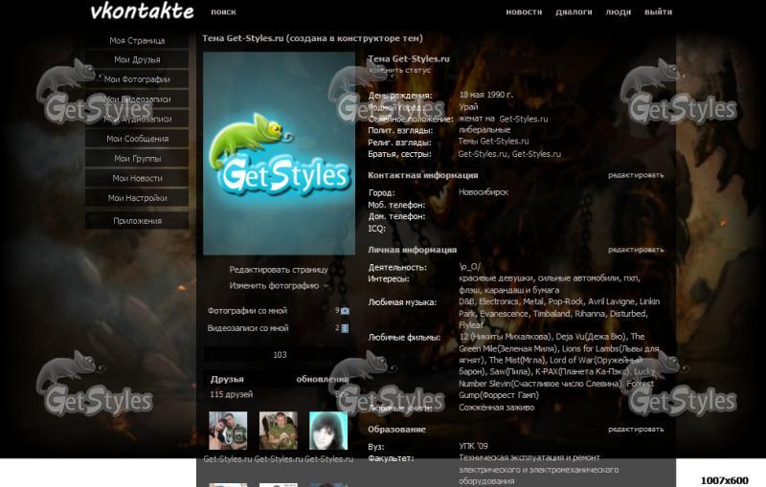Click изменить статус under profile name
The height and width of the screenshot is (487, 766).
tap(399, 70)
